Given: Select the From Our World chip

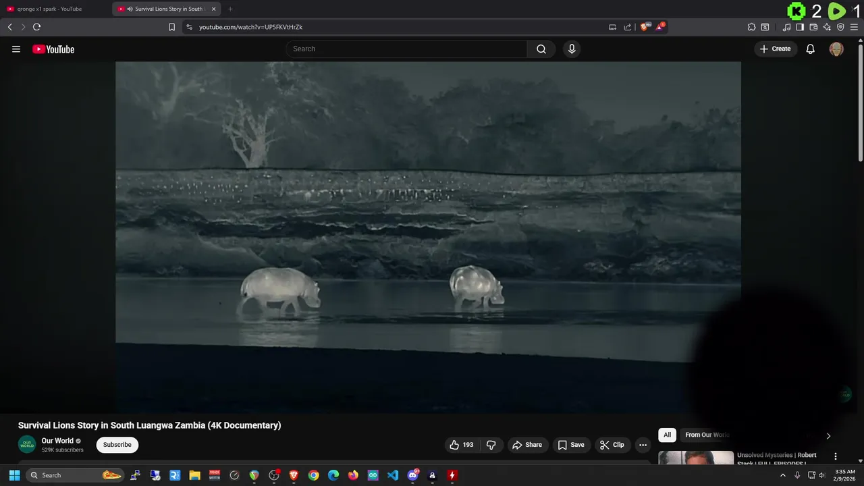Looking at the screenshot, I should [707, 435].
